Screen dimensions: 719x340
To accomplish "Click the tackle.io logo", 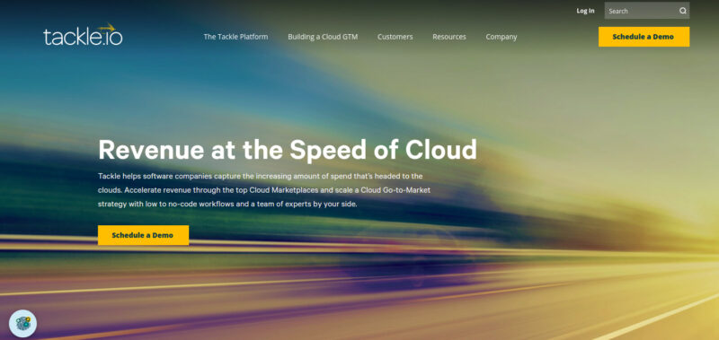I will point(83,35).
